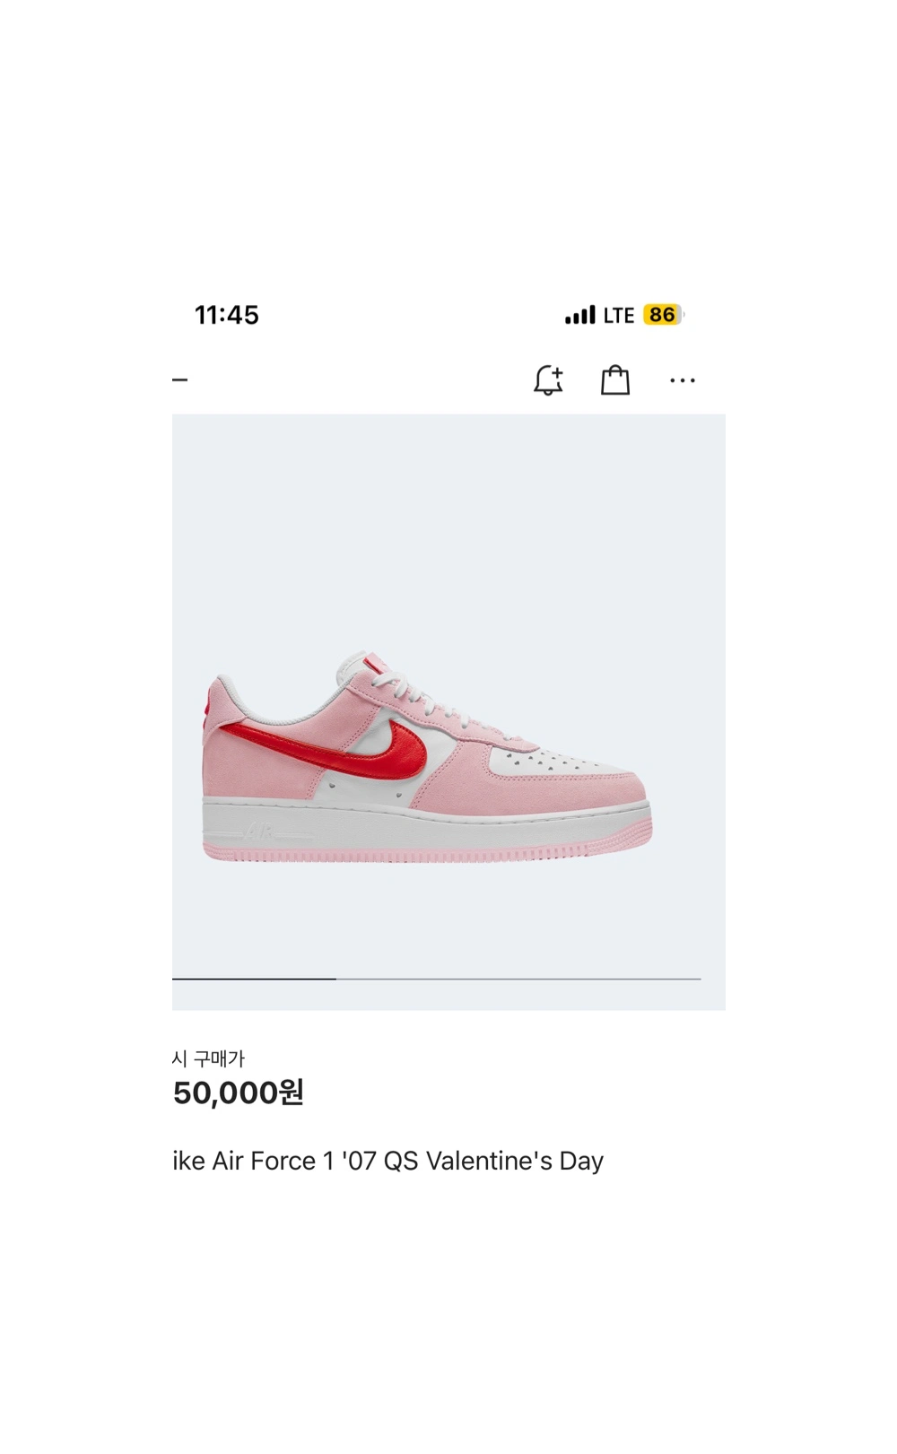Screen dimensions: 897x1454
Task: Tap the cellular signal strength bars
Action: [x=580, y=315]
